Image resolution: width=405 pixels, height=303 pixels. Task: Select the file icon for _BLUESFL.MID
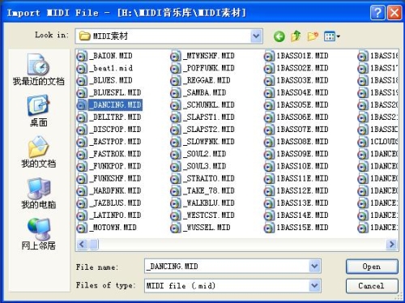click(x=82, y=93)
